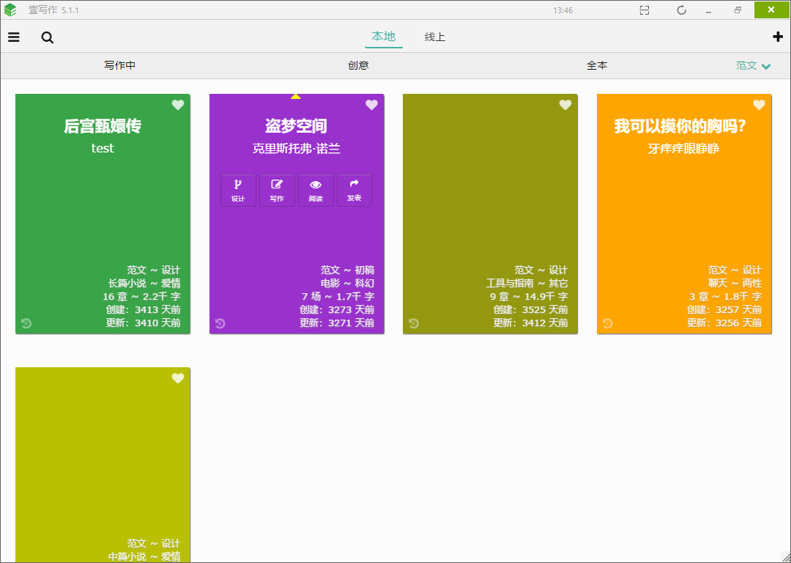Show the 创意 category

(358, 66)
